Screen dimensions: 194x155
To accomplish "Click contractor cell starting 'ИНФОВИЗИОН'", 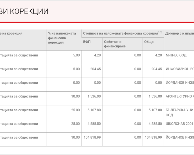I will click(179, 71).
